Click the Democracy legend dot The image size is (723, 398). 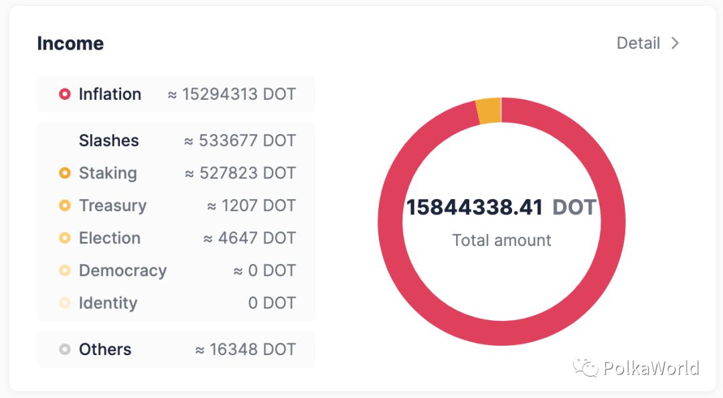tap(65, 271)
